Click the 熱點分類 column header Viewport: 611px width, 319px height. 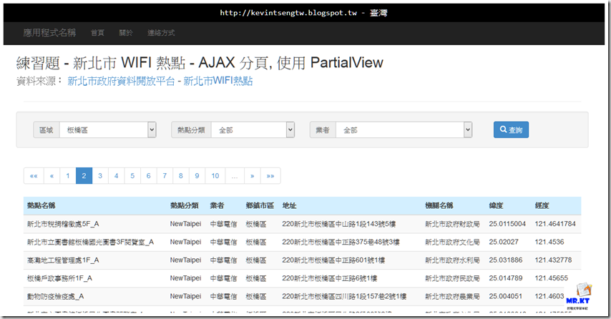[185, 206]
